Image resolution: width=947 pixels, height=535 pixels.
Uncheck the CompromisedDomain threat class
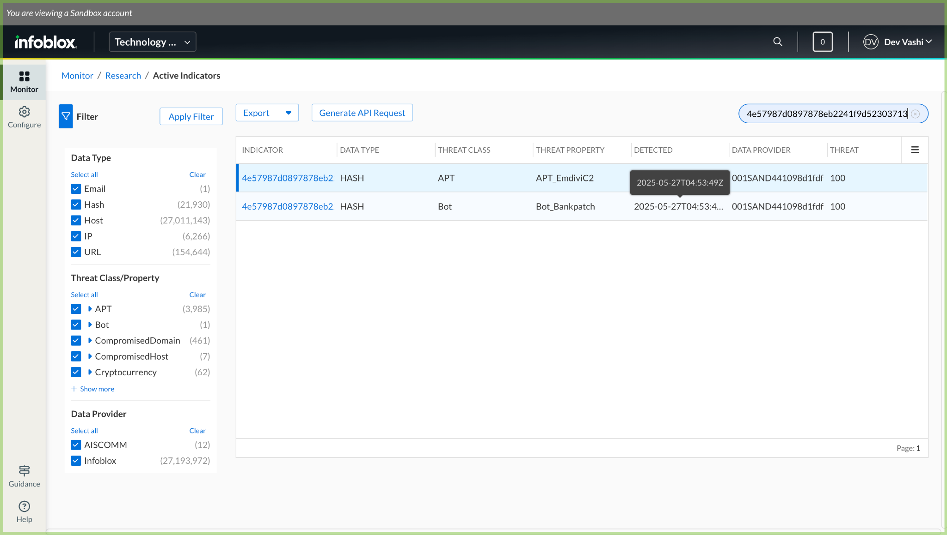[76, 341]
